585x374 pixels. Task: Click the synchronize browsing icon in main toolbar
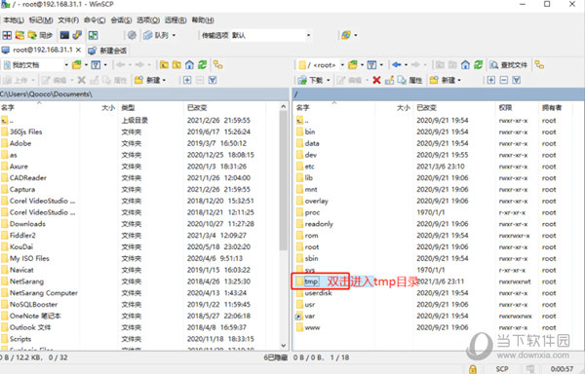point(93,35)
